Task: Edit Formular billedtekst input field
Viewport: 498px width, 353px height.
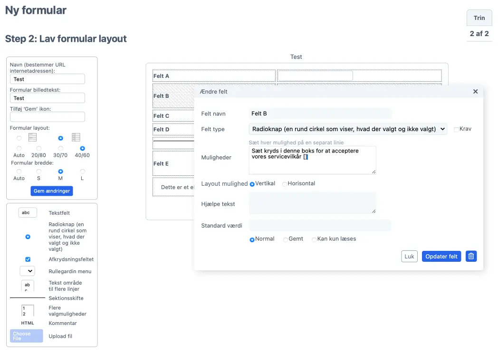Action: coord(48,98)
